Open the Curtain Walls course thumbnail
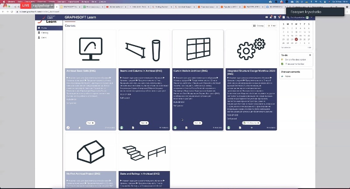This screenshot has width=350, height=189. pyautogui.click(x=198, y=49)
